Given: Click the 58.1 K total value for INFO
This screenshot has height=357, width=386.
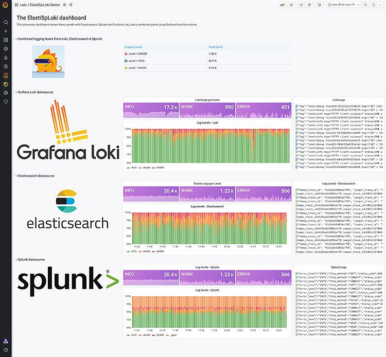Looking at the screenshot, I should pos(213,61).
